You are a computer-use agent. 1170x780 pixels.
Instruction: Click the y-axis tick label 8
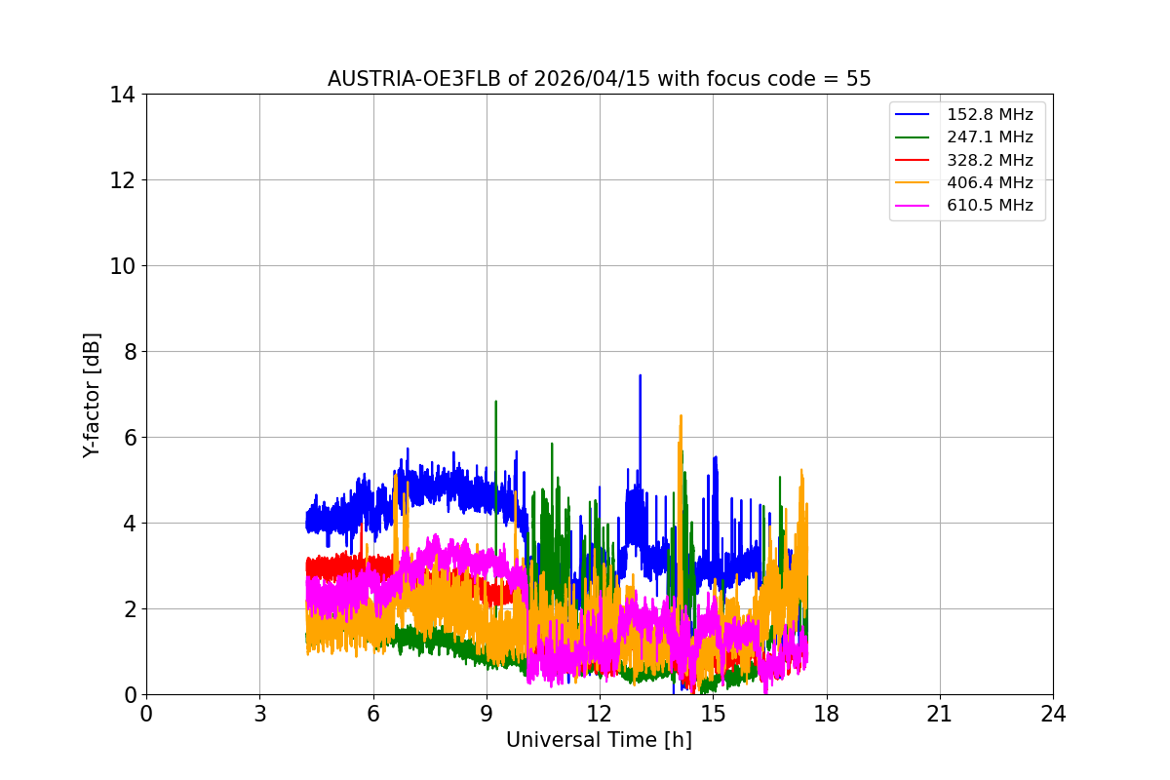pyautogui.click(x=129, y=352)
